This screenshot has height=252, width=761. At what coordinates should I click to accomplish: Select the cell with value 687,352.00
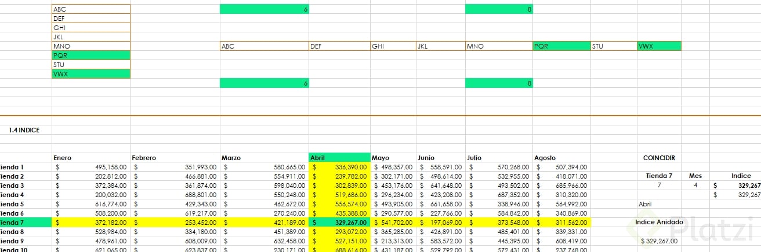click(499, 195)
